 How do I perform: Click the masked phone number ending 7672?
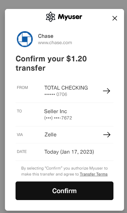pos(58,118)
